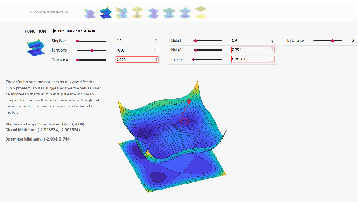Image resolution: width=358 pixels, height=202 pixels.
Task: Click the "Global Minimum: (-2.903534, -2.903534)" text
Action: pos(42,130)
